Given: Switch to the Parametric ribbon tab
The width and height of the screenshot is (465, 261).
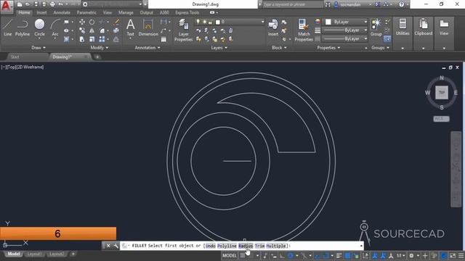Looking at the screenshot, I should (86, 12).
